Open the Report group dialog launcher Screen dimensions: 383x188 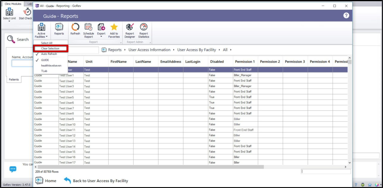(120, 42)
